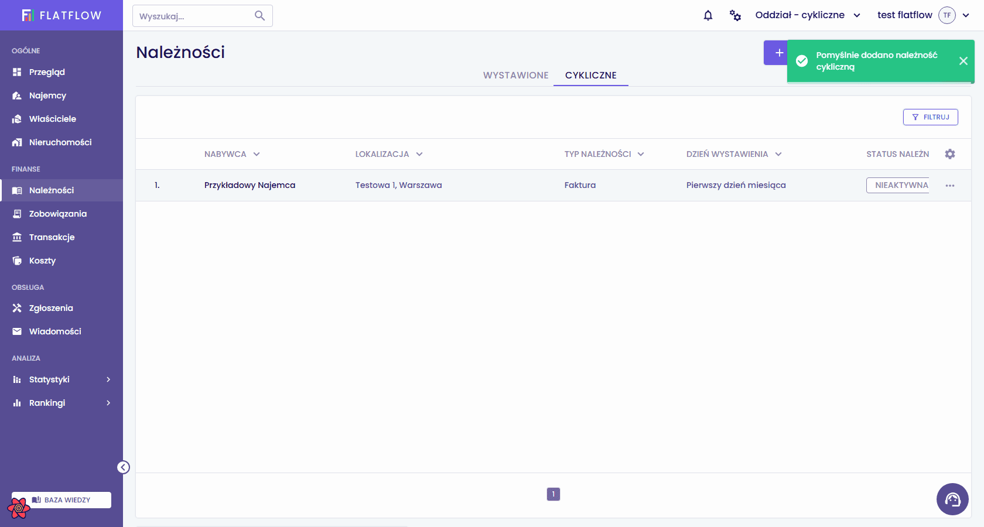Go to Nieruchomości in the sidebar
Viewport: 984px width, 527px height.
[x=60, y=142]
